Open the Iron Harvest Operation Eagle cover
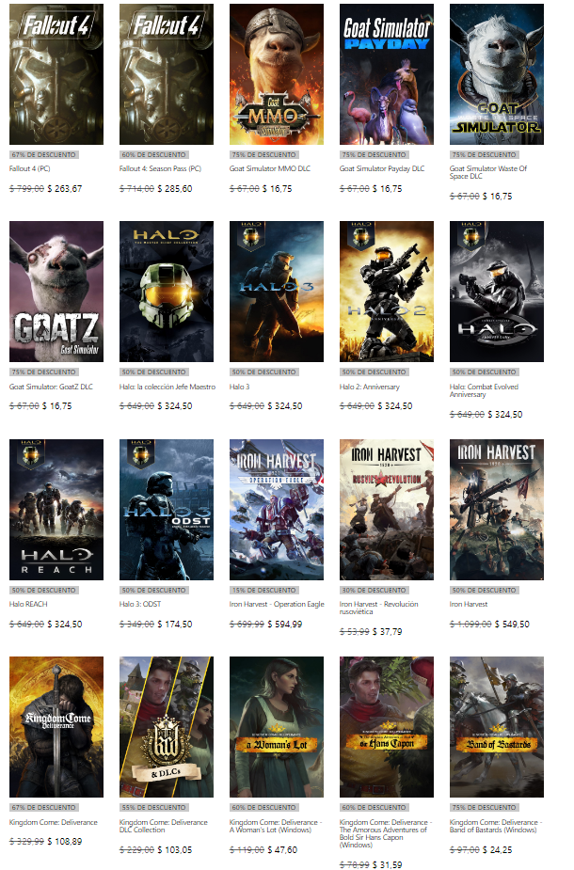Image resolution: width=574 pixels, height=870 pixels. pos(276,509)
